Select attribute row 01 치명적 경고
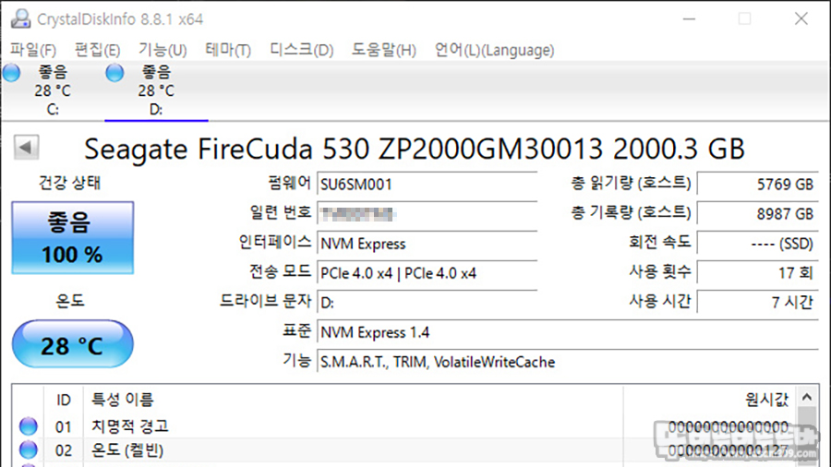This screenshot has height=467, width=831. (403, 426)
